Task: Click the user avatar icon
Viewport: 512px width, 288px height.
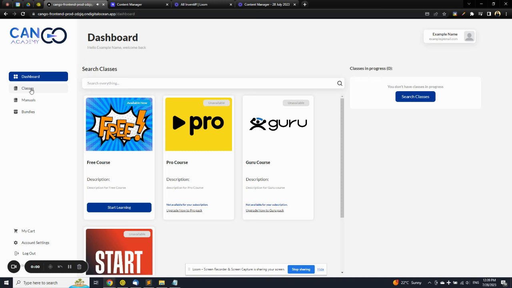Action: coord(469,36)
